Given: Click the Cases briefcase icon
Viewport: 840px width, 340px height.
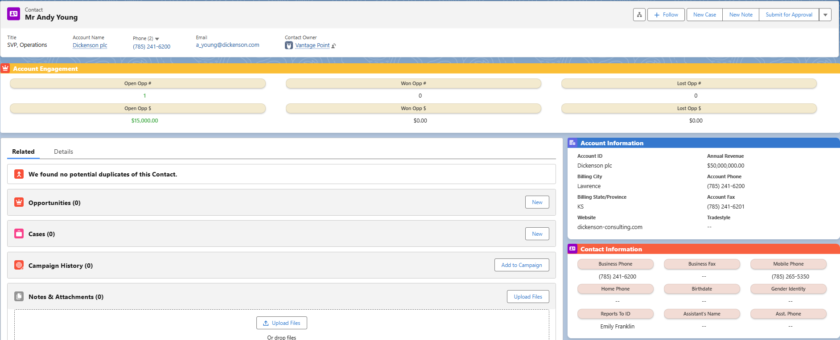Looking at the screenshot, I should pos(19,234).
